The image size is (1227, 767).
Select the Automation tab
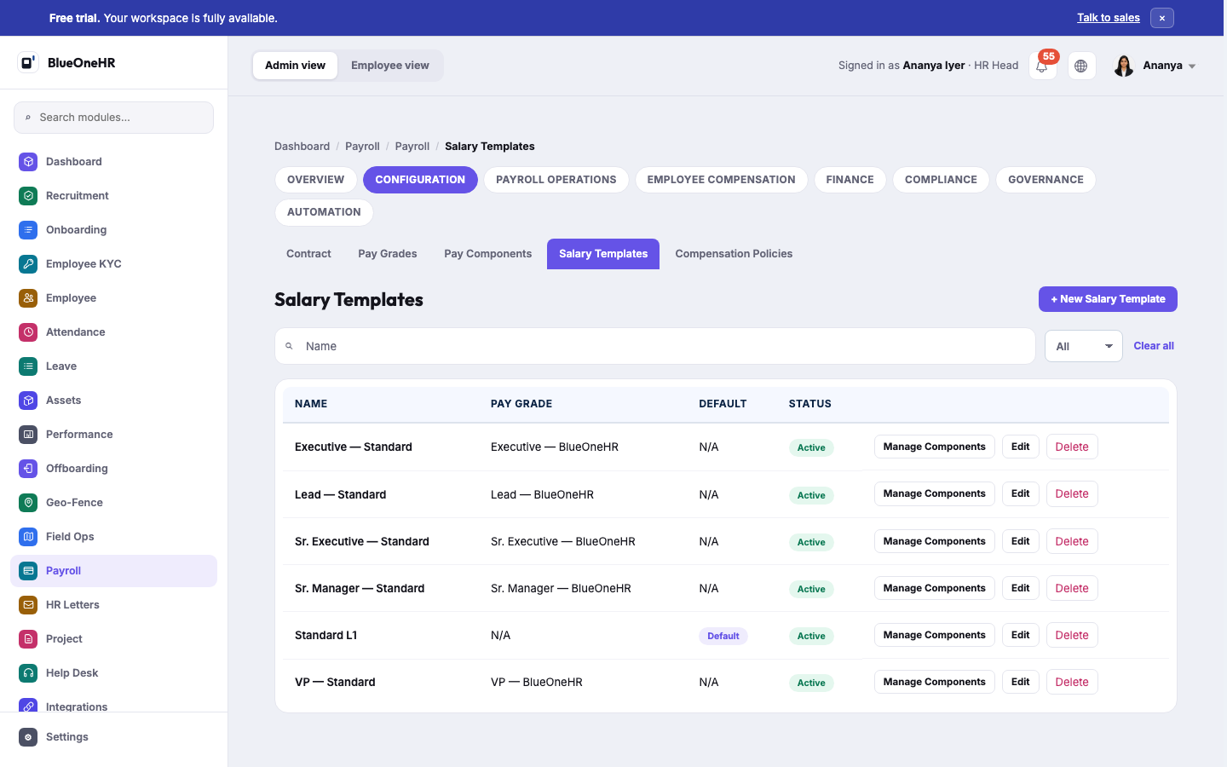click(x=324, y=212)
